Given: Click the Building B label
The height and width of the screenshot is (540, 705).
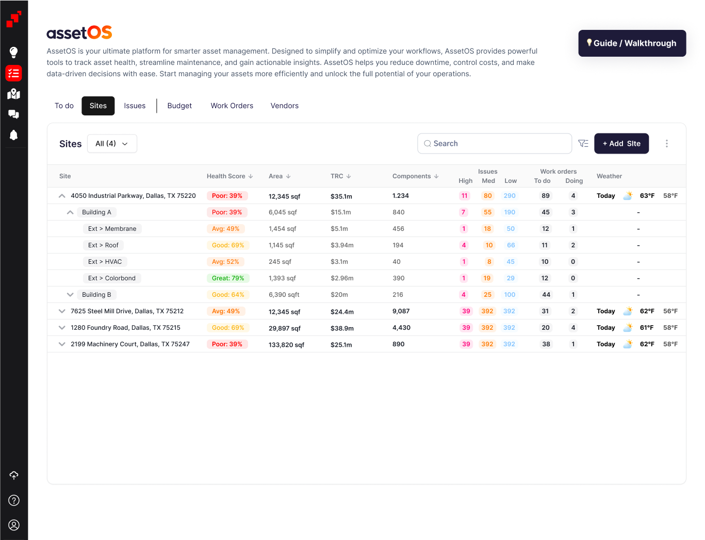Looking at the screenshot, I should click(x=96, y=295).
